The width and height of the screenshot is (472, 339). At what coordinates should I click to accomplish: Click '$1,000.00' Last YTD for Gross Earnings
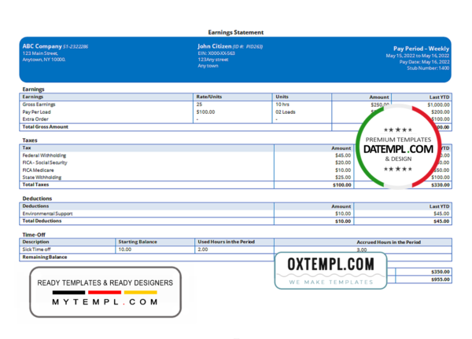click(439, 105)
